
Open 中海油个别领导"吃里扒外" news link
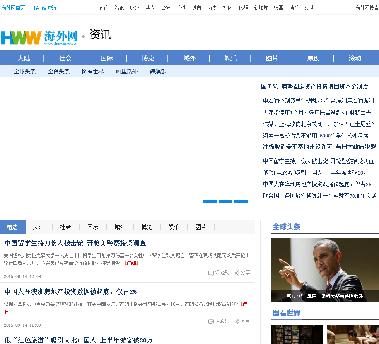pyautogui.click(x=319, y=101)
